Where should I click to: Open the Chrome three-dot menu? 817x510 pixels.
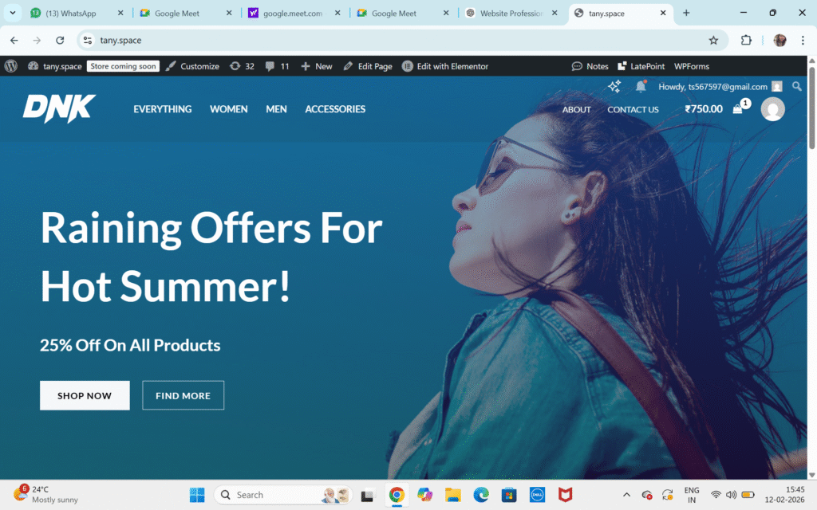pyautogui.click(x=803, y=40)
